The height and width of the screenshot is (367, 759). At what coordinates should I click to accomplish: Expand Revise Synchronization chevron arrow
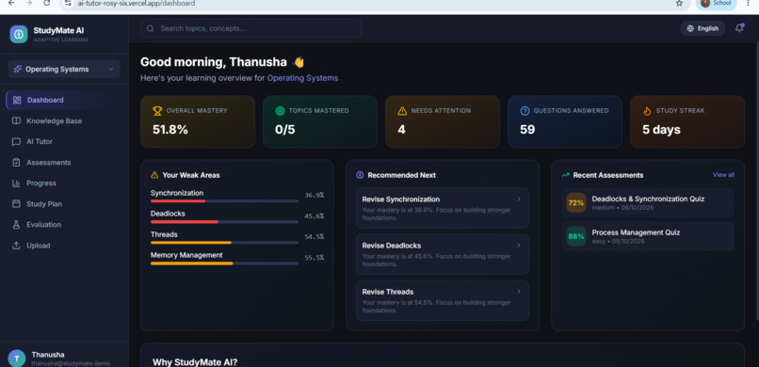coord(519,199)
